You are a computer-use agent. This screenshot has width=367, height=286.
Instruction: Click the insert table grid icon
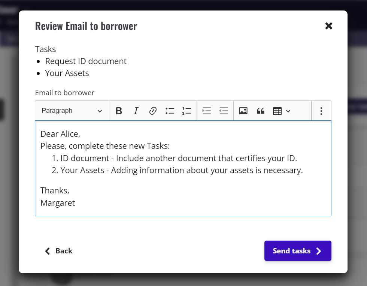277,111
